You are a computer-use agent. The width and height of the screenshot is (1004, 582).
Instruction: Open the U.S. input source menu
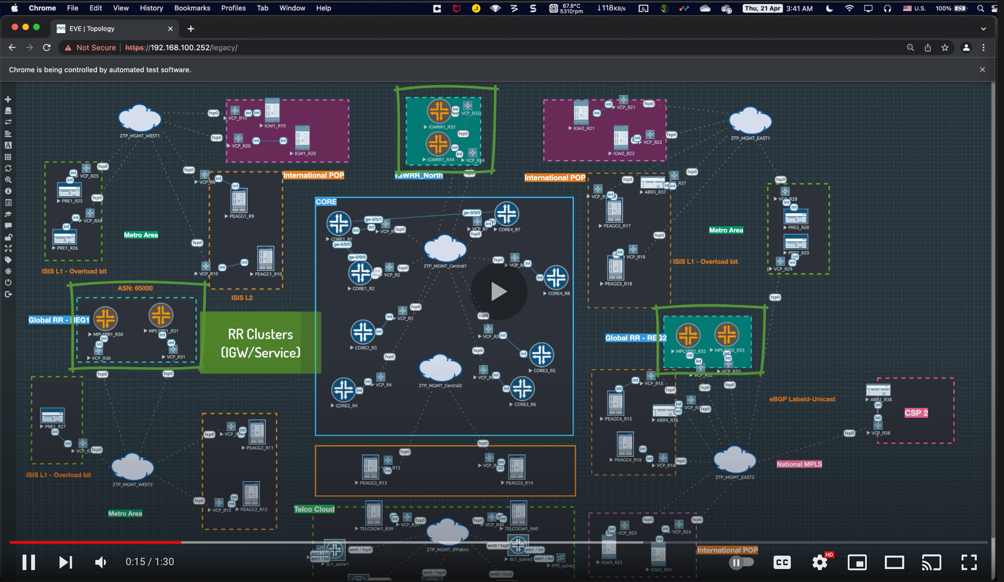(x=914, y=8)
